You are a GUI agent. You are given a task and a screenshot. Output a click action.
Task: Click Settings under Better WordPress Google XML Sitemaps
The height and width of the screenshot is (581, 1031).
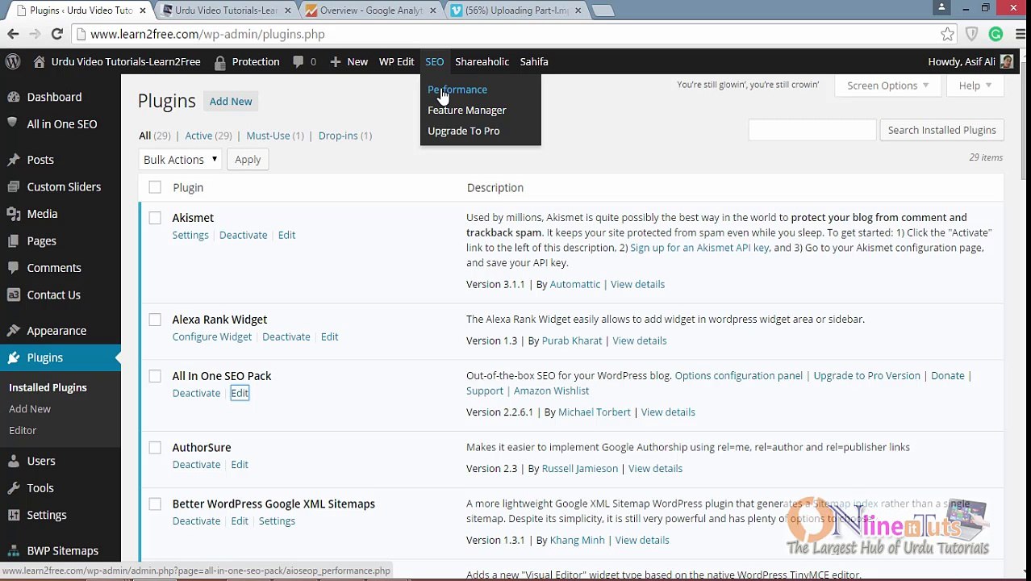277,520
